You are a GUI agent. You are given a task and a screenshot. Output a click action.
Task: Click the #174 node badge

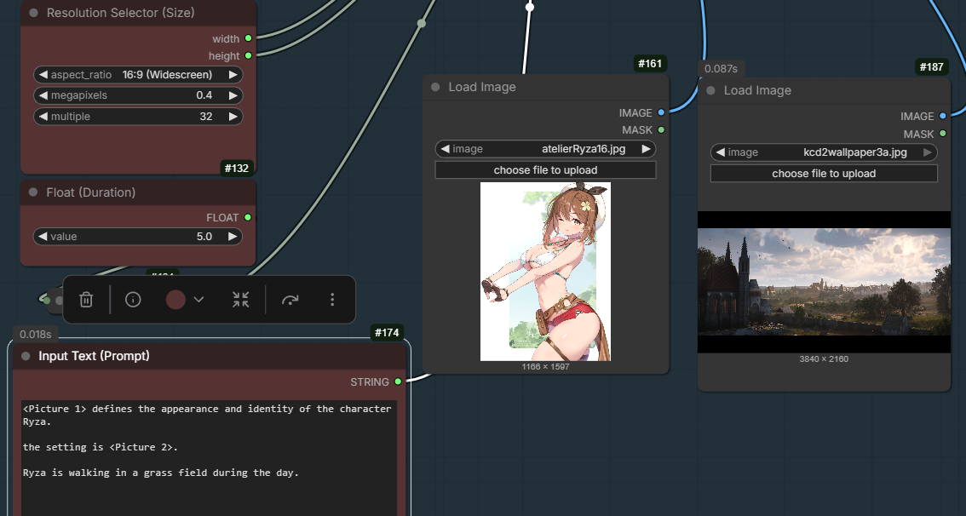[387, 333]
